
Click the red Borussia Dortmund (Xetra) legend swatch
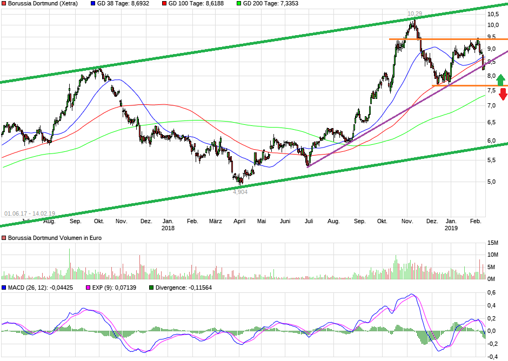tap(4, 4)
